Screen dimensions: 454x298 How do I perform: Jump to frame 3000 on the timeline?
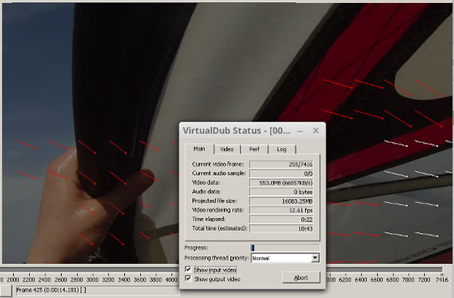pos(92,280)
